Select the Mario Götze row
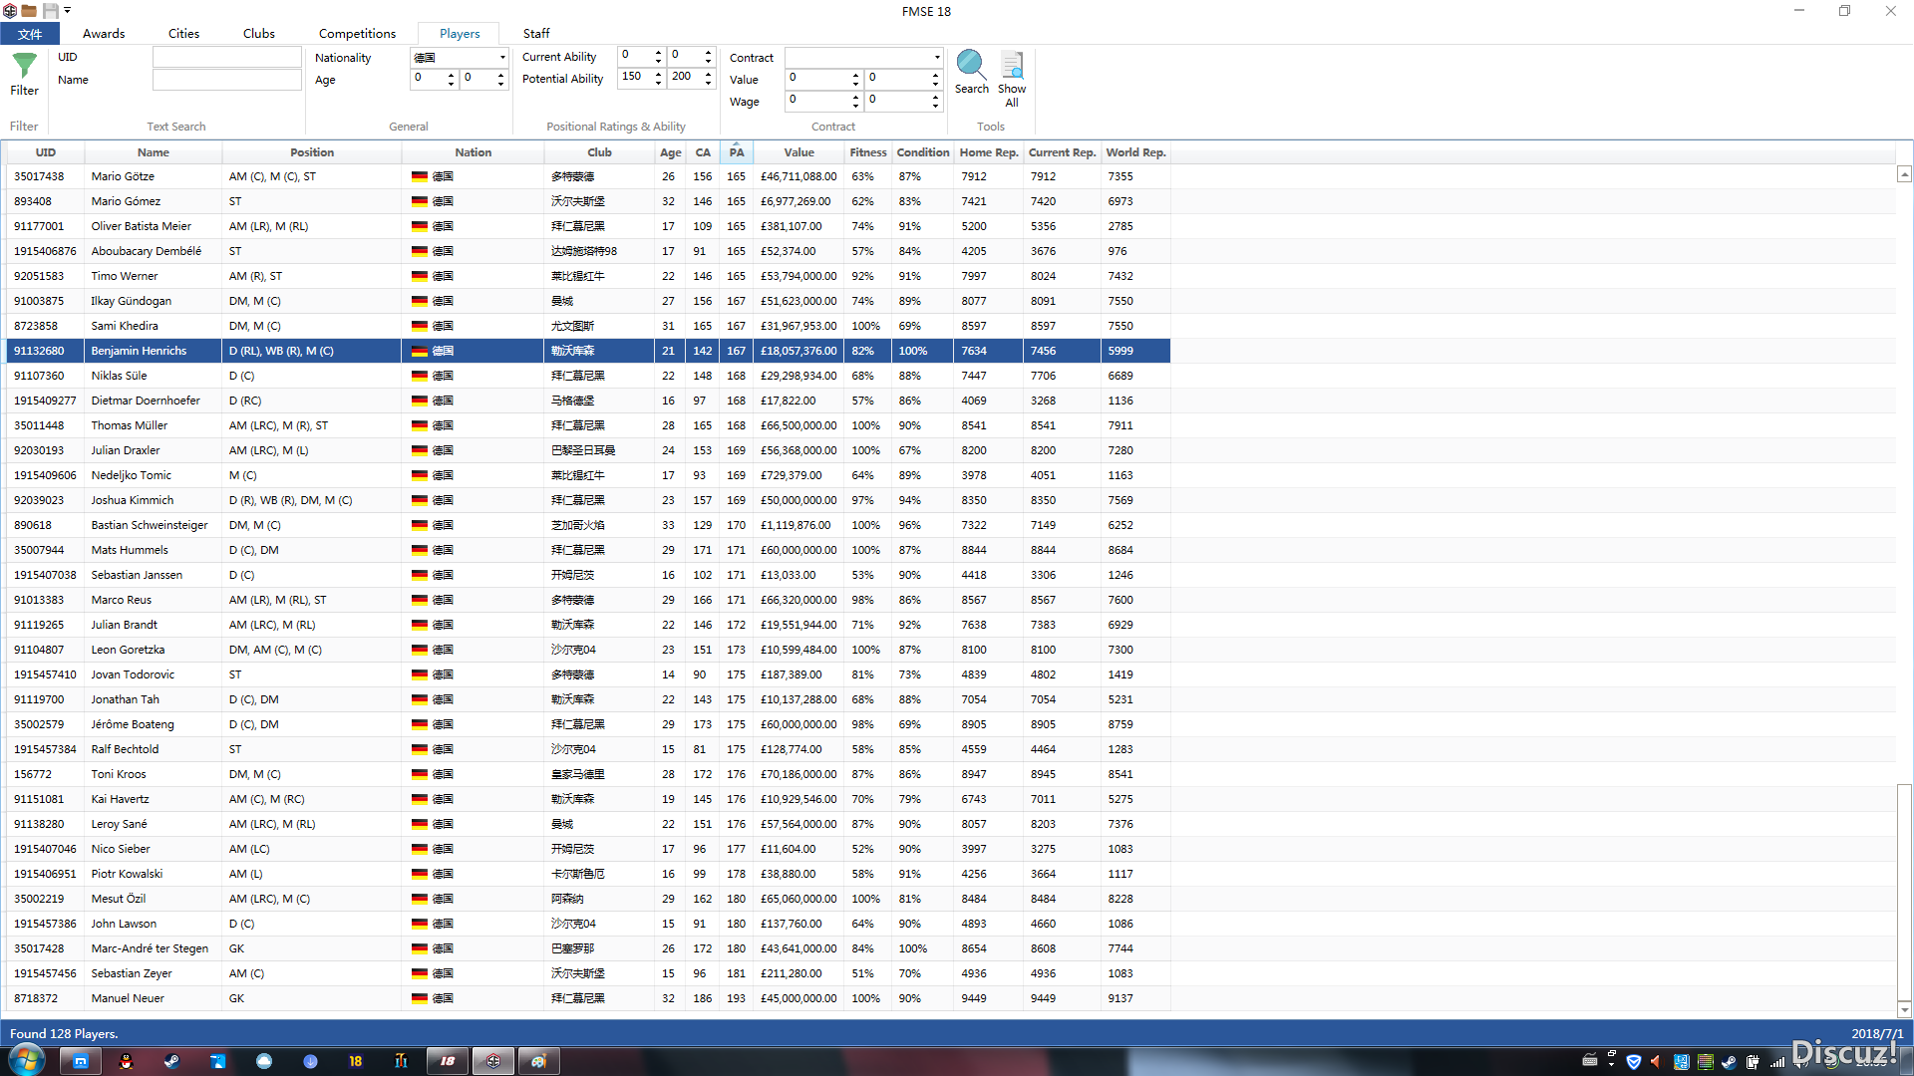This screenshot has height=1076, width=1914. point(588,176)
